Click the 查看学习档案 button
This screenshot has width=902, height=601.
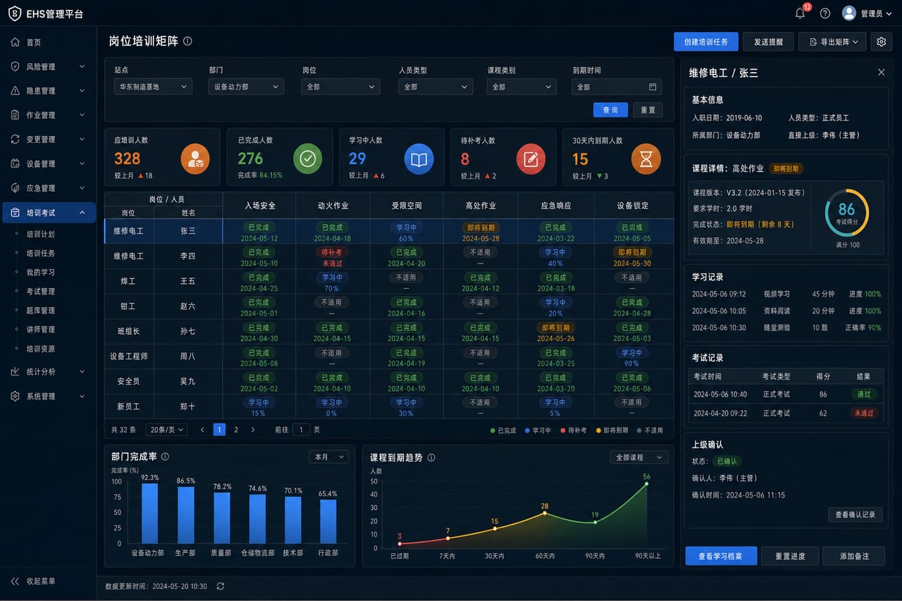[721, 556]
